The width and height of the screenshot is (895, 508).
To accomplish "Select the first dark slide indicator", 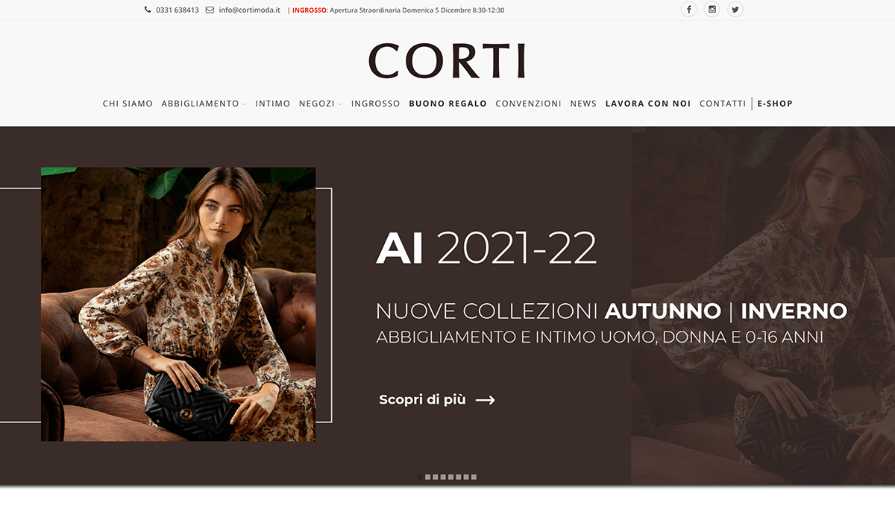I will coord(420,477).
